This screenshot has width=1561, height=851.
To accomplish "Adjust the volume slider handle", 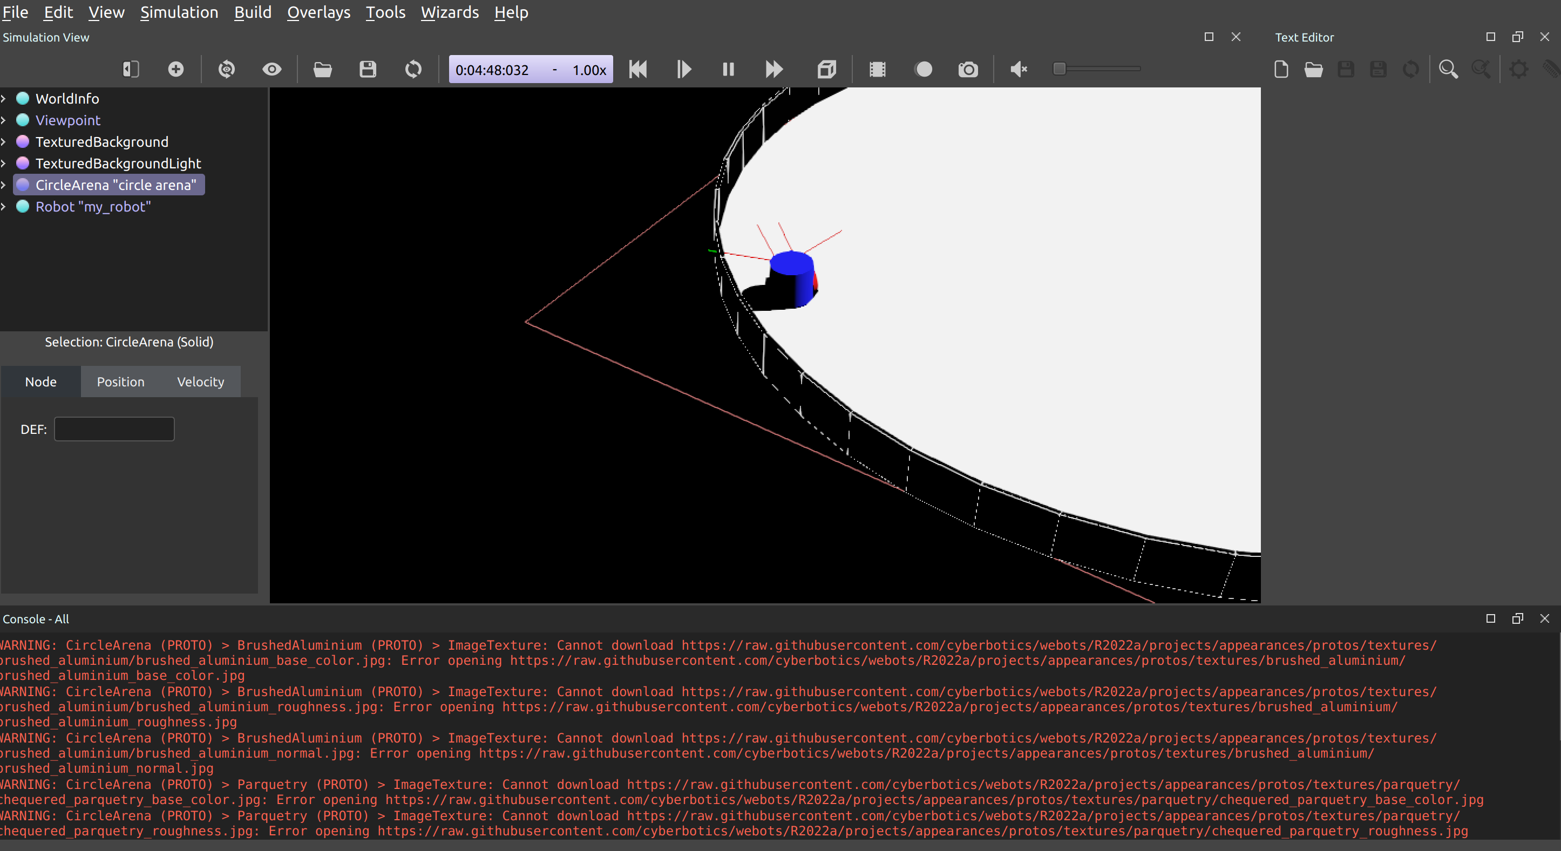I will tap(1059, 69).
